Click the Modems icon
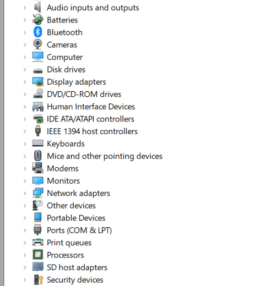 pos(38,168)
